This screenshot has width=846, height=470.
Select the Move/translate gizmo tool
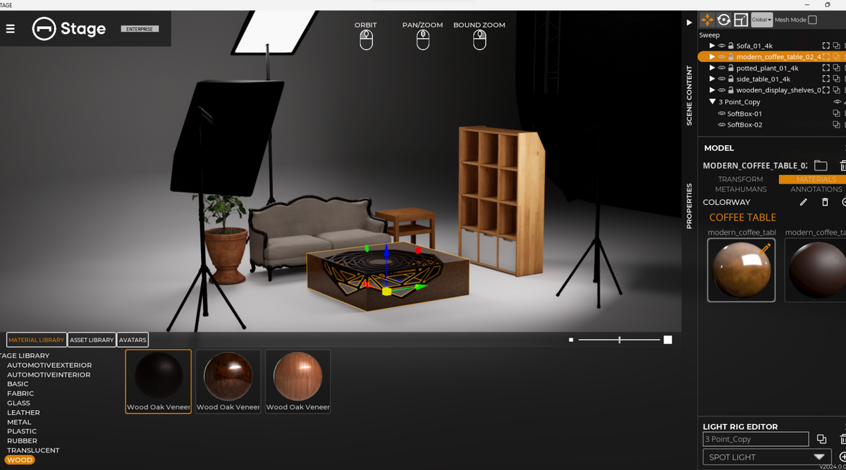pos(708,20)
